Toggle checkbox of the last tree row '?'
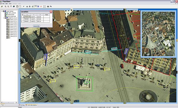The image size is (178, 108). [7, 38]
